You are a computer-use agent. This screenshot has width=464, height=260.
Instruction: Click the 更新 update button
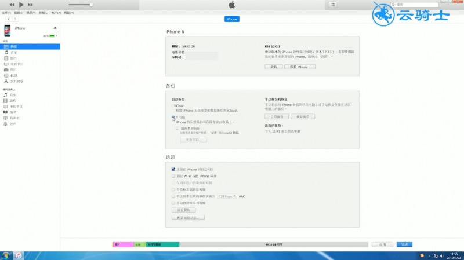(x=273, y=67)
